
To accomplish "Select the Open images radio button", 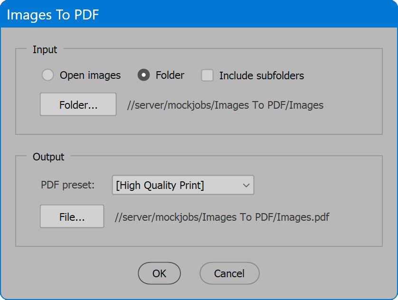I will pyautogui.click(x=47, y=75).
